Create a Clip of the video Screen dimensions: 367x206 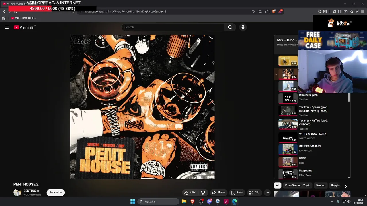point(254,193)
